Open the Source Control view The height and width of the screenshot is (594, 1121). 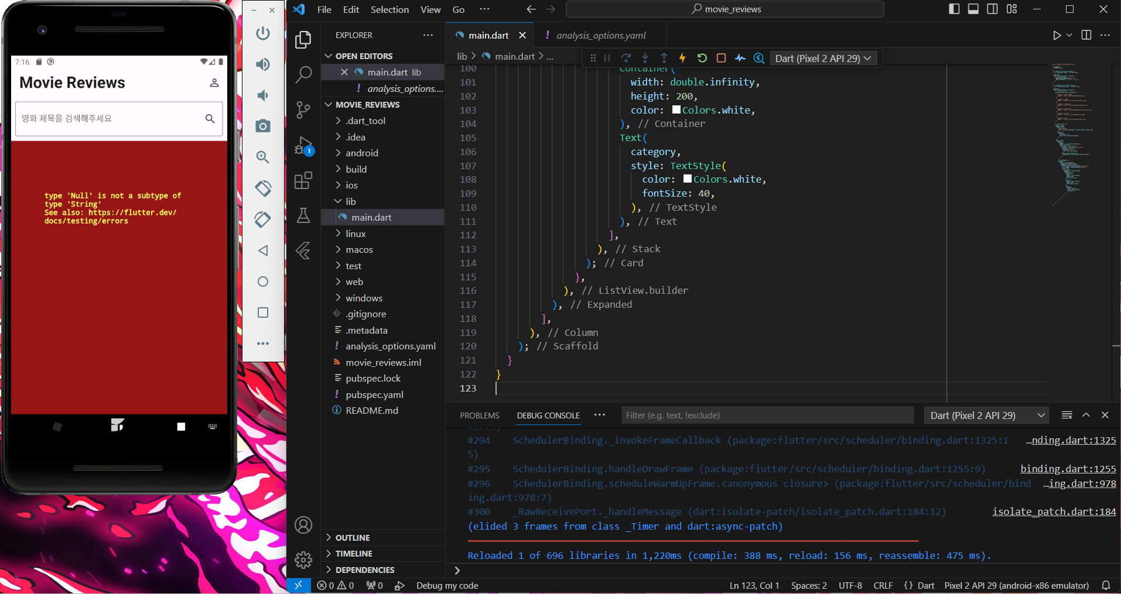coord(303,110)
